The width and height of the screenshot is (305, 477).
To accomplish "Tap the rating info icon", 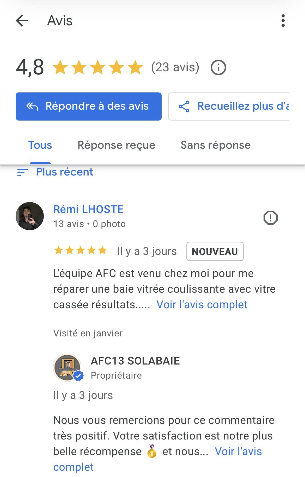I will click(218, 68).
